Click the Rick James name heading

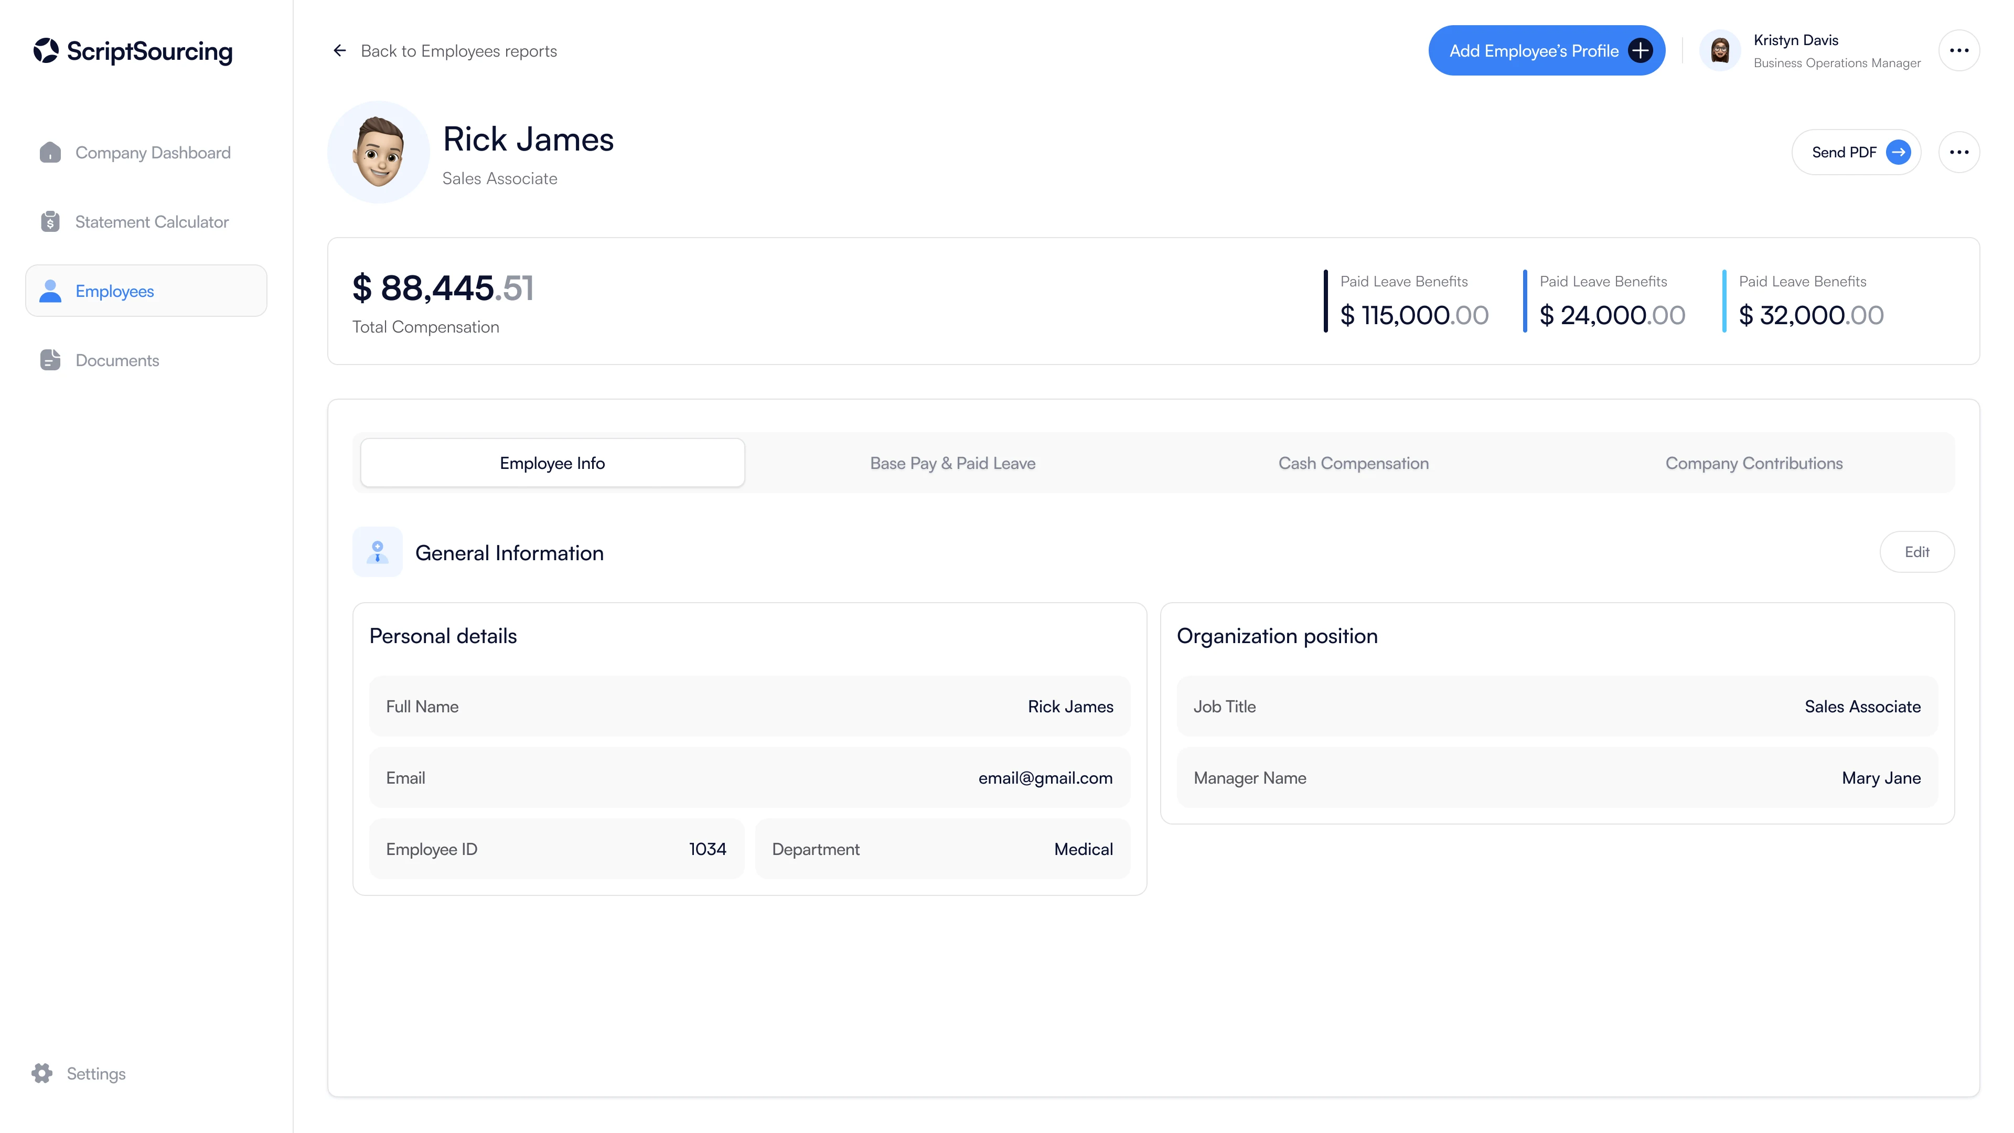(529, 139)
